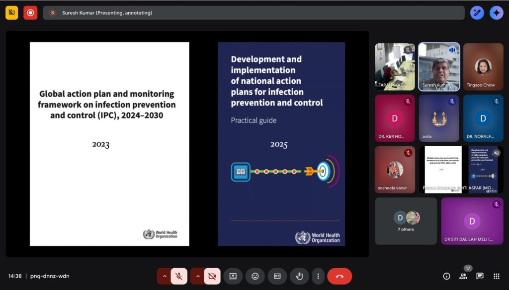Raise your hand

click(300, 276)
